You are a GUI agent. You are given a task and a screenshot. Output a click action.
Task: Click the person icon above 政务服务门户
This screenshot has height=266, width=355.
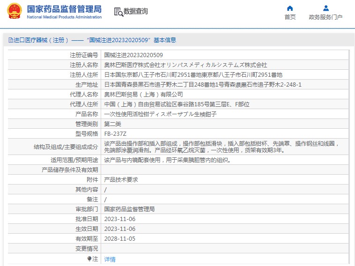click(x=325, y=8)
